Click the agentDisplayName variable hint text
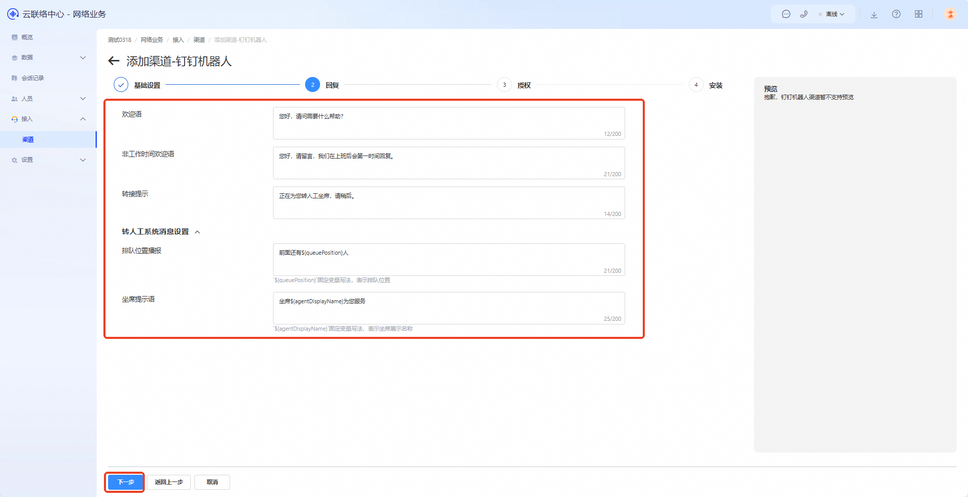The image size is (968, 497). (343, 329)
